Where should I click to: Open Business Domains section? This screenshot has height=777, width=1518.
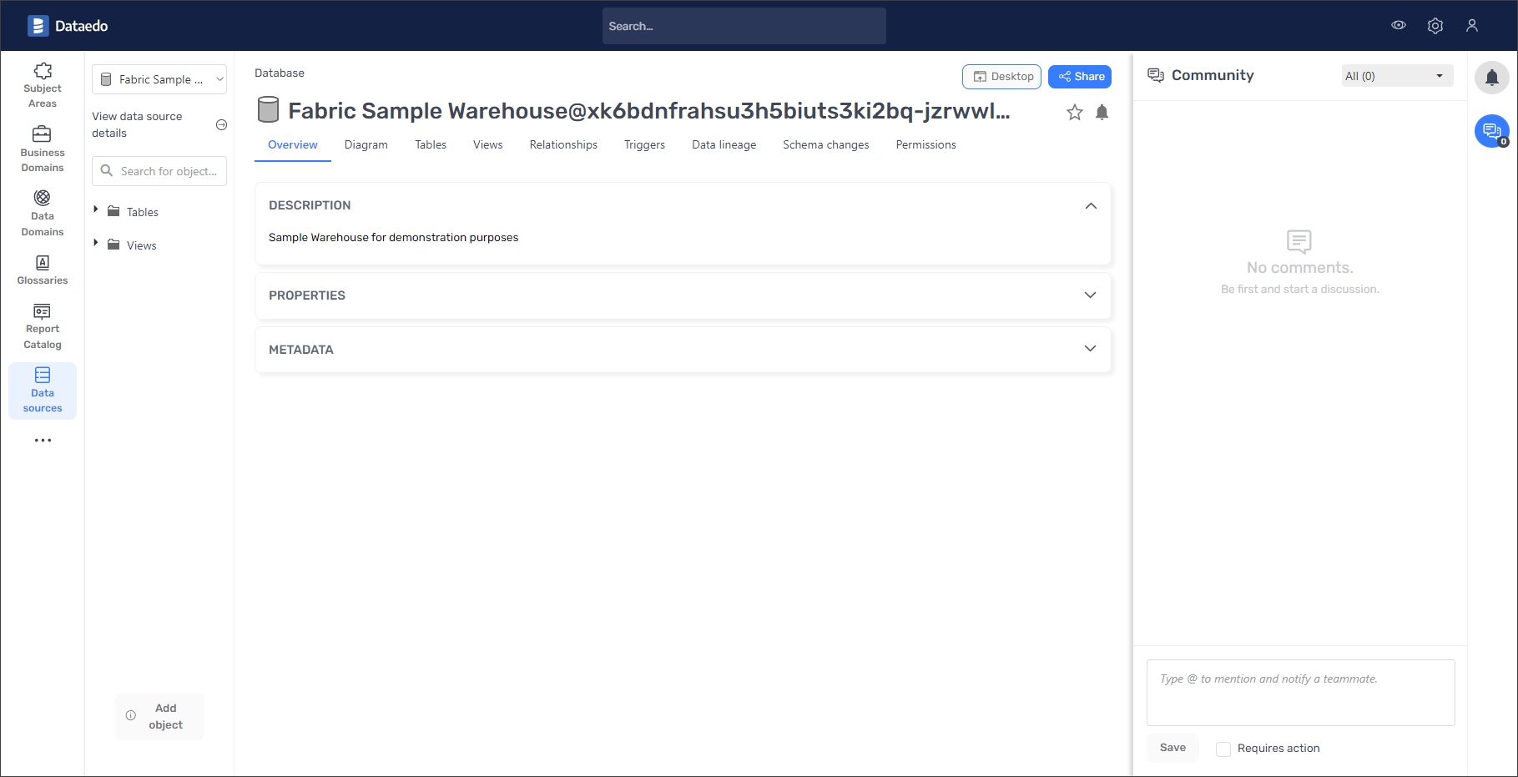[43, 149]
